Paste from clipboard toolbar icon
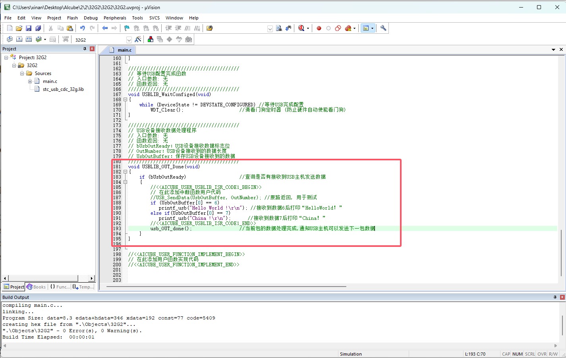The height and width of the screenshot is (358, 566). click(70, 28)
